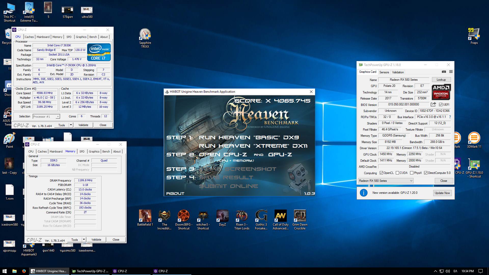Click GPU-Z link in Heaven step 2
Screen dimensions: 489x275
pos(280,155)
